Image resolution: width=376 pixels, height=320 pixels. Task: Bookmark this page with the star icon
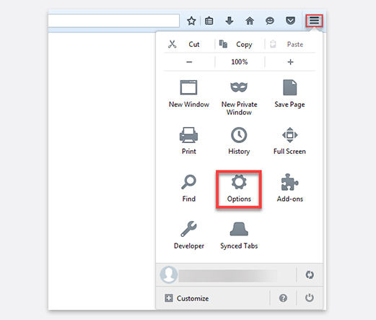(x=191, y=21)
